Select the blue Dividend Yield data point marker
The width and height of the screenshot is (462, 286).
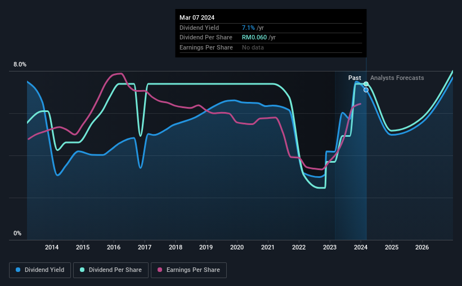tap(366, 90)
